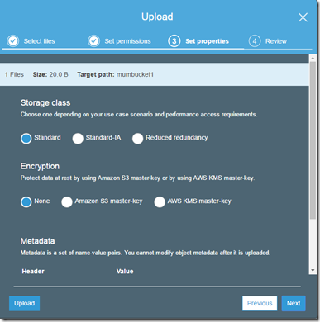This screenshot has width=320, height=322.
Task: Click the scrollbar down arrow
Action: point(313,271)
